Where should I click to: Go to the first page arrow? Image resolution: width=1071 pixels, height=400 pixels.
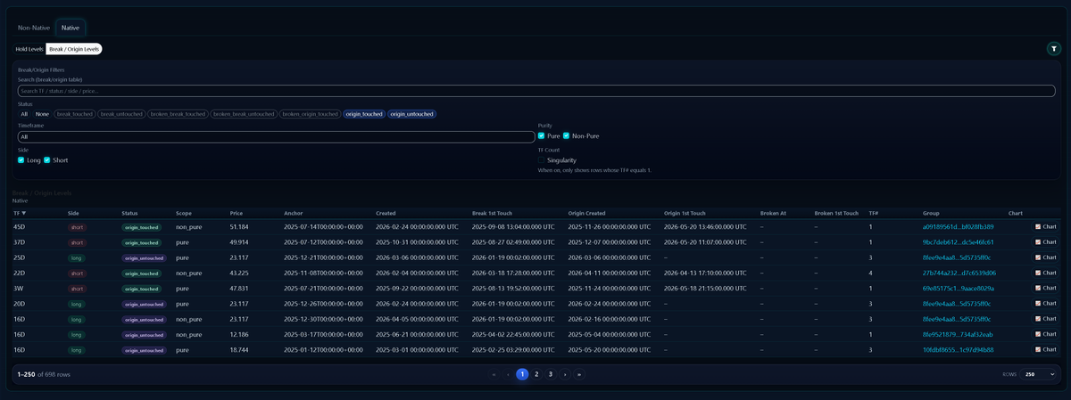(494, 375)
